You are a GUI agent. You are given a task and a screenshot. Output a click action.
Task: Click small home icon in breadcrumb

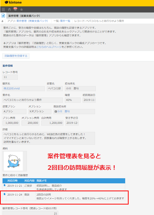click(2, 21)
